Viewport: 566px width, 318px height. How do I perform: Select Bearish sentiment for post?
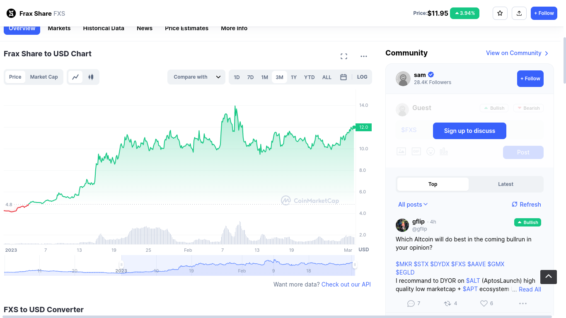click(x=528, y=108)
